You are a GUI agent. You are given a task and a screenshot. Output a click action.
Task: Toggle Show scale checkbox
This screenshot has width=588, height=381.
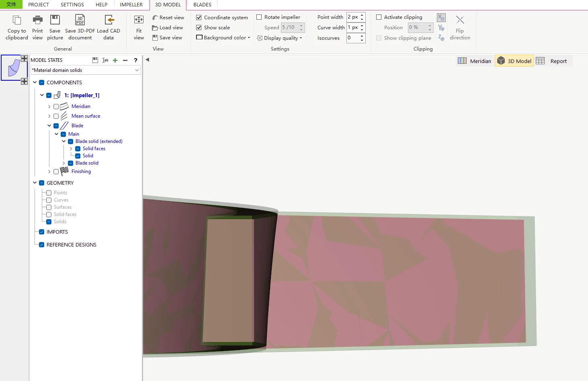[199, 28]
